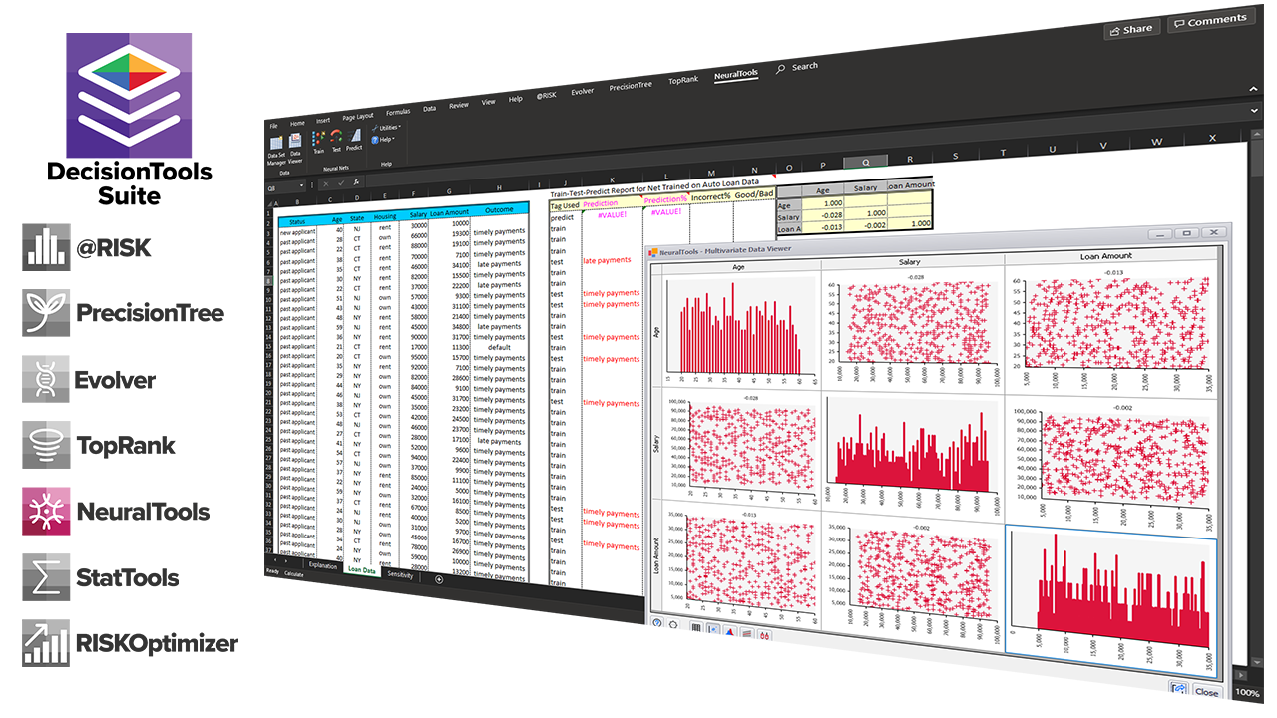Switch to the Formulas ribbon tab

[x=398, y=112]
